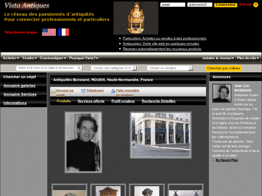262x196 pixels.
Task: Click Faire connaitre ce vendeur link
Action: coord(128,92)
